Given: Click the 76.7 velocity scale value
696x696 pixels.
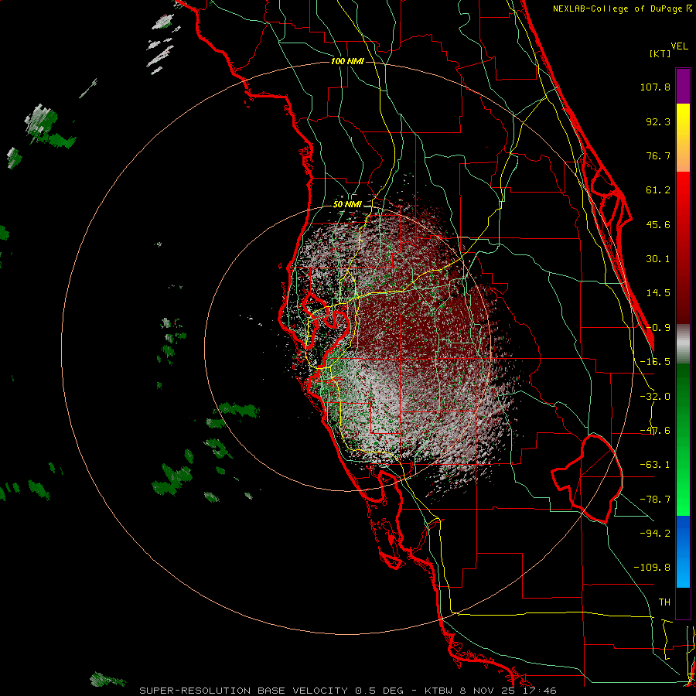Looking at the screenshot, I should point(658,155).
